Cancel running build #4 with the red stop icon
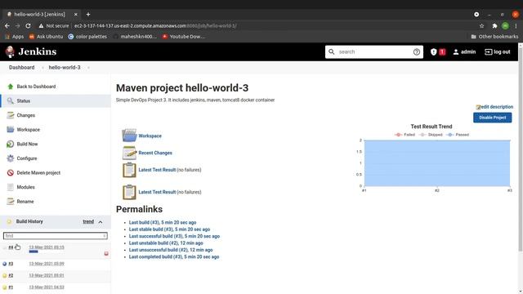This screenshot has width=523, height=294. pyautogui.click(x=106, y=254)
